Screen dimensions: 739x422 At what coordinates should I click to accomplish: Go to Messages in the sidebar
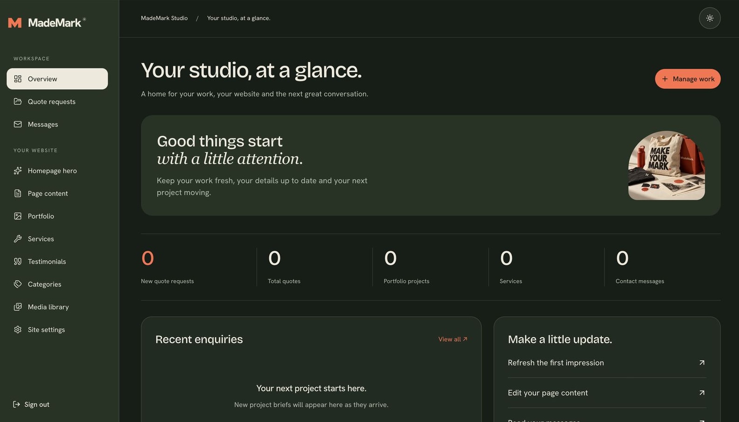click(57, 125)
